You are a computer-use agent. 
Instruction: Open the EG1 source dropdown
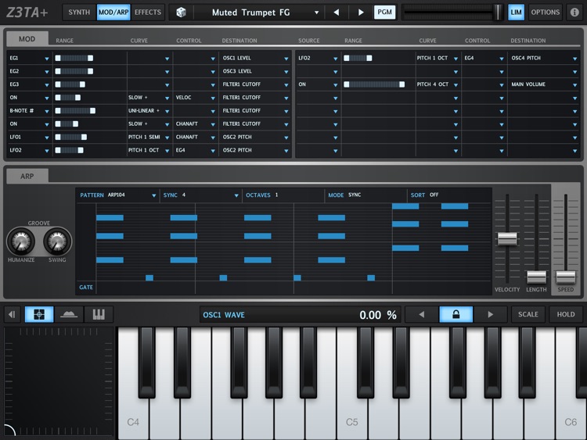pos(30,59)
